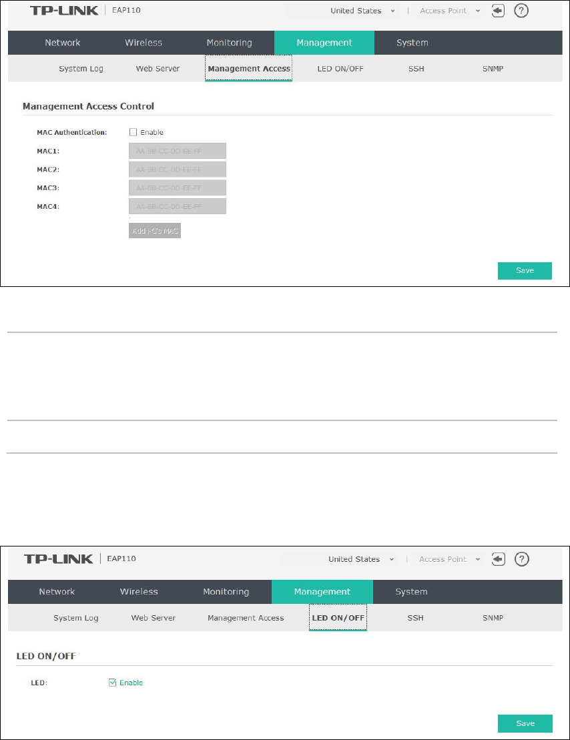Click Save in the LED ON/OFF page
The width and height of the screenshot is (570, 740).
(x=525, y=723)
